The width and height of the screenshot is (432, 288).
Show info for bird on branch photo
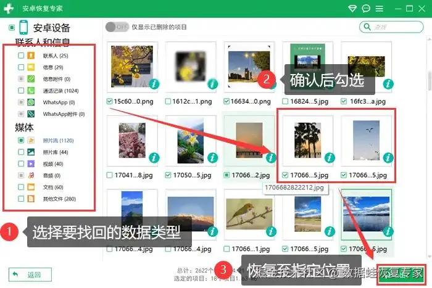[271, 231]
